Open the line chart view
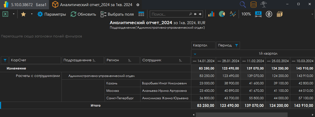Image resolution: width=315 pixels, height=117 pixels. pos(233,14)
